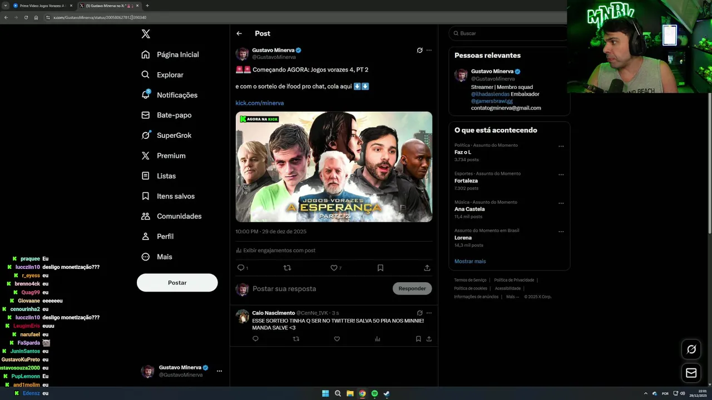Click the repost icon on the main post

pyautogui.click(x=287, y=268)
